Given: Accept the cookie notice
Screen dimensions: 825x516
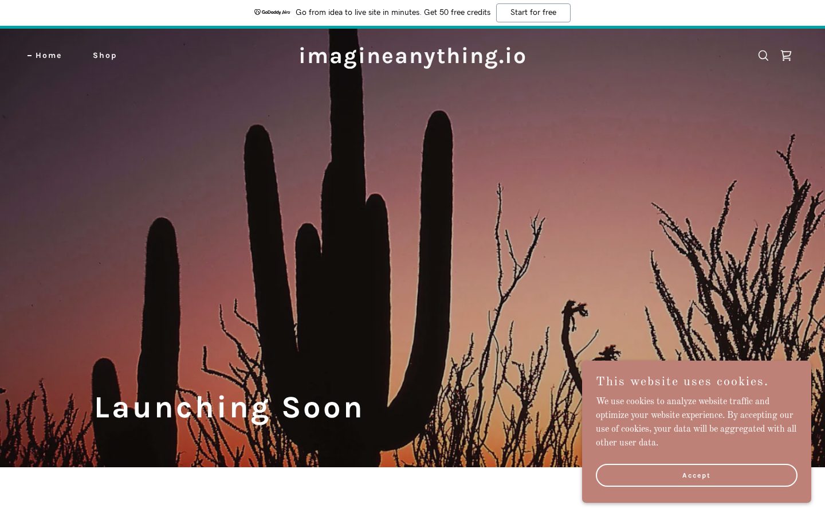Looking at the screenshot, I should tap(697, 475).
